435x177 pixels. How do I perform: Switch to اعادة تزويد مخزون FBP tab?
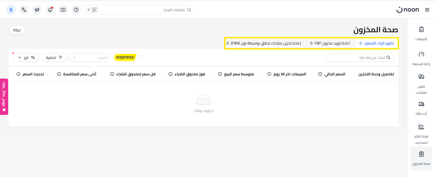[330, 43]
